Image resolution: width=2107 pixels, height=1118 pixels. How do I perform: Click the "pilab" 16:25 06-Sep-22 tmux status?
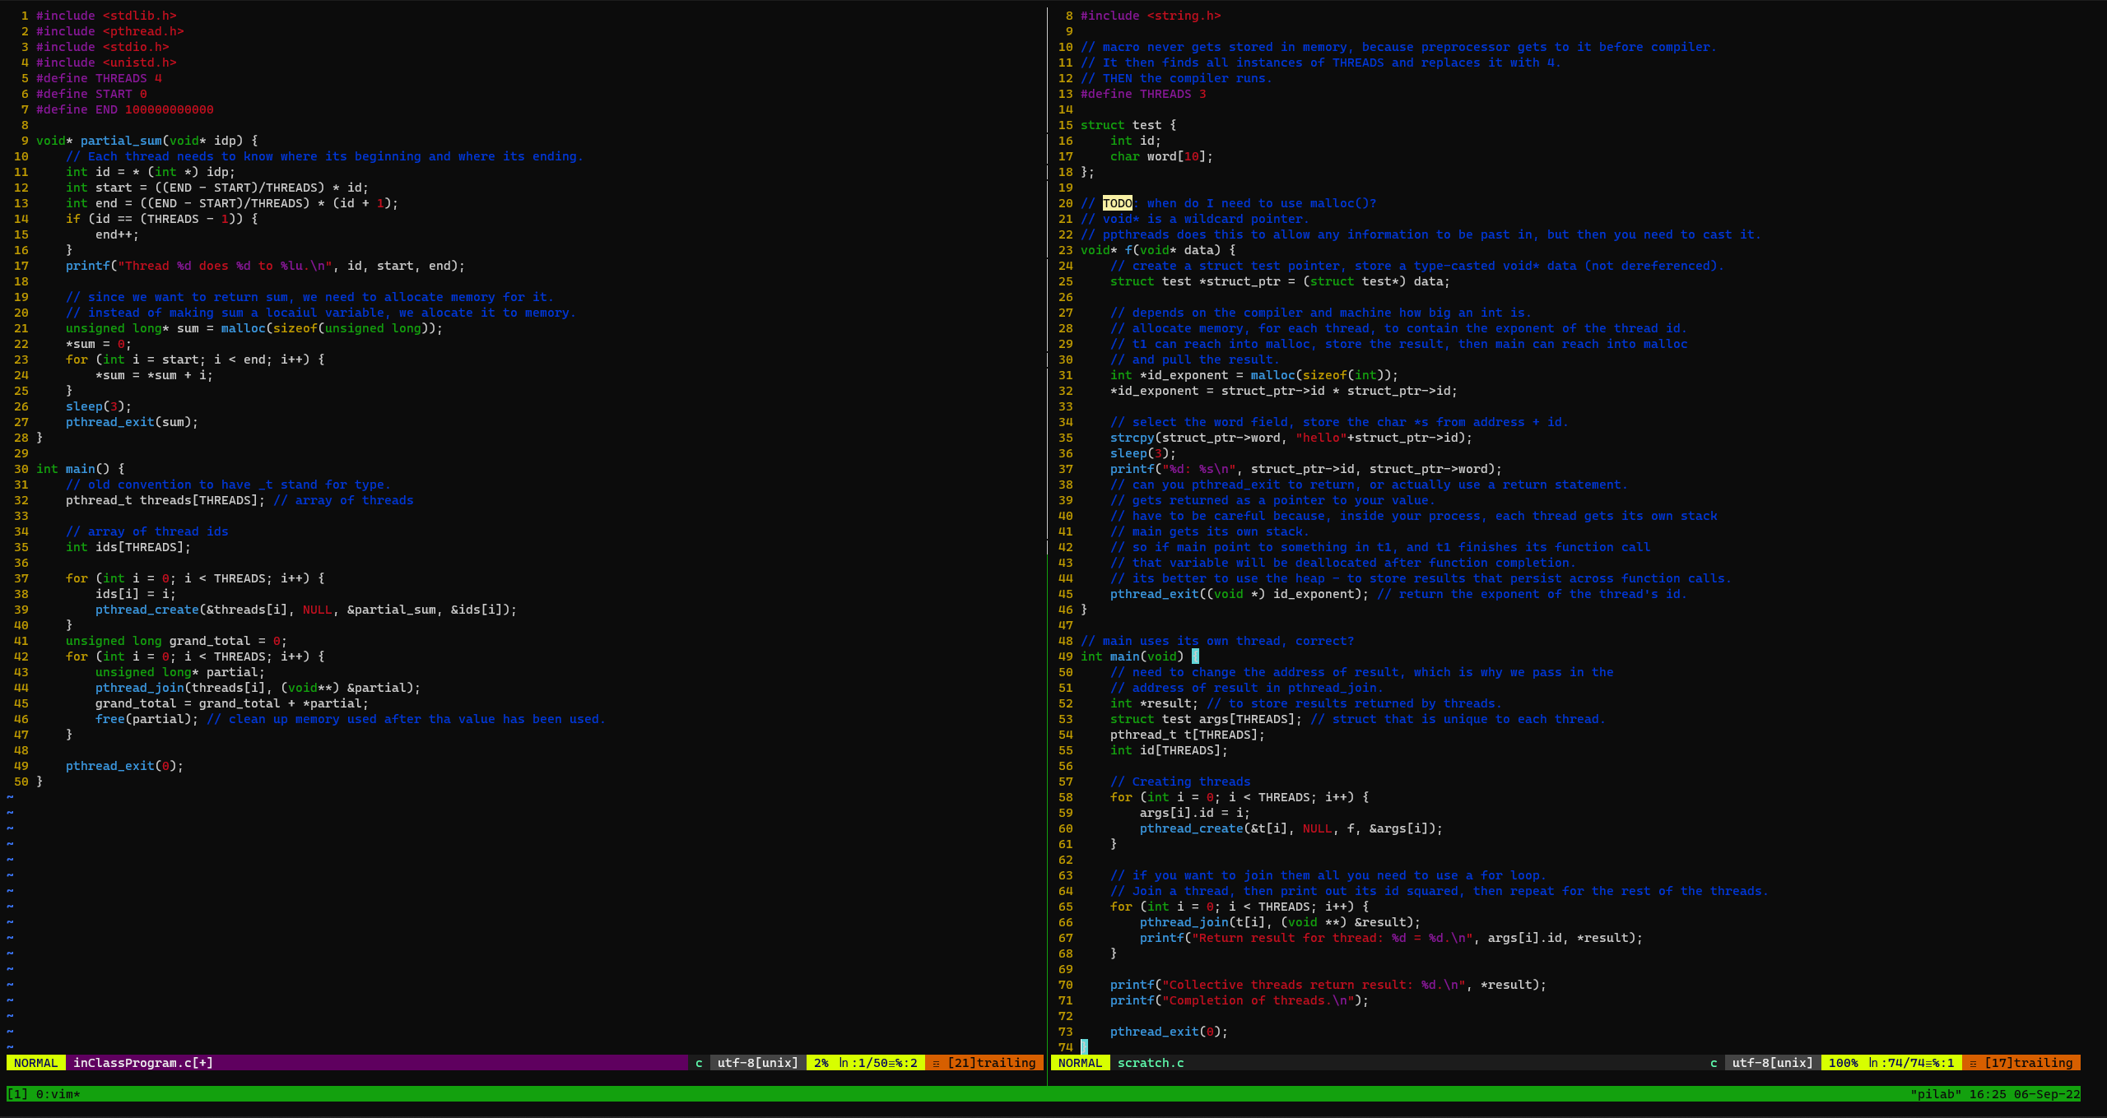(1995, 1094)
